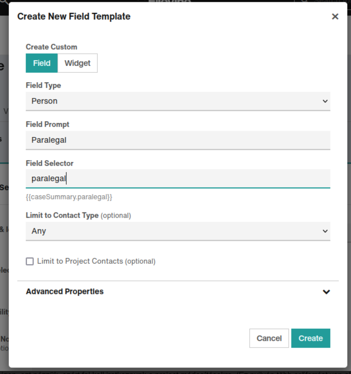Click the Advanced Properties down-chevron icon
Viewport: 351px width, 374px height.
[326, 292]
